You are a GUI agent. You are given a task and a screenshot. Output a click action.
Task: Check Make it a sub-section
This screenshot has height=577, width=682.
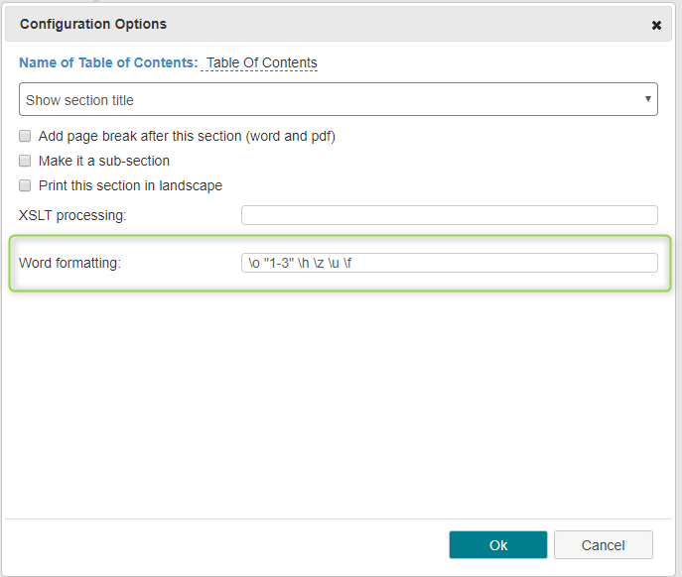click(x=25, y=161)
